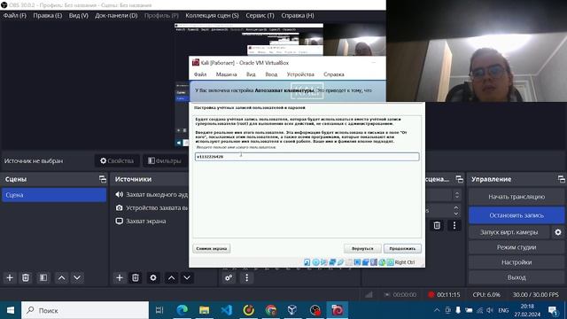The width and height of the screenshot is (567, 319).
Task: Delete scene with trash icon in Сцены panel
Action: click(26, 277)
